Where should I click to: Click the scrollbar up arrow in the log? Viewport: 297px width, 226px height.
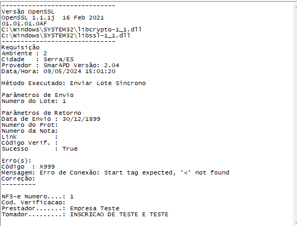coord(296,7)
